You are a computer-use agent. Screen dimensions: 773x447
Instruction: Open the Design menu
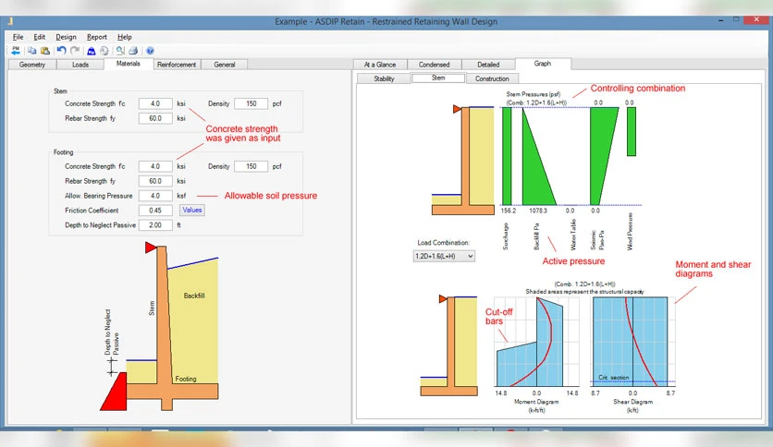(x=66, y=37)
